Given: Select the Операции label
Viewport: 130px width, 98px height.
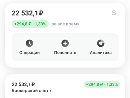Looking at the screenshot, I should 29,53.
